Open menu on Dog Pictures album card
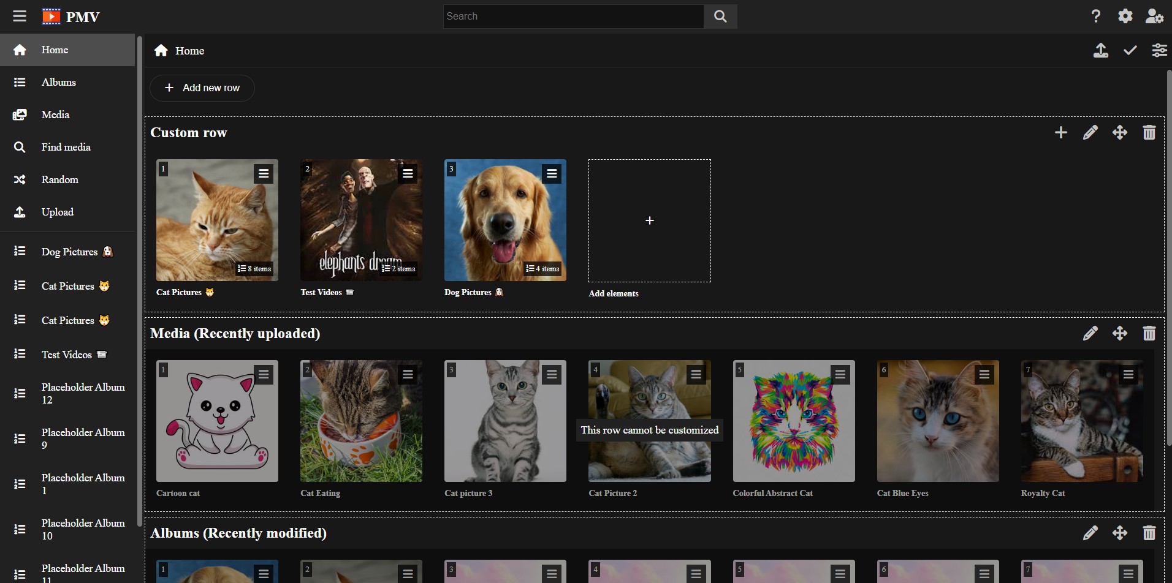The height and width of the screenshot is (583, 1172). click(x=552, y=173)
